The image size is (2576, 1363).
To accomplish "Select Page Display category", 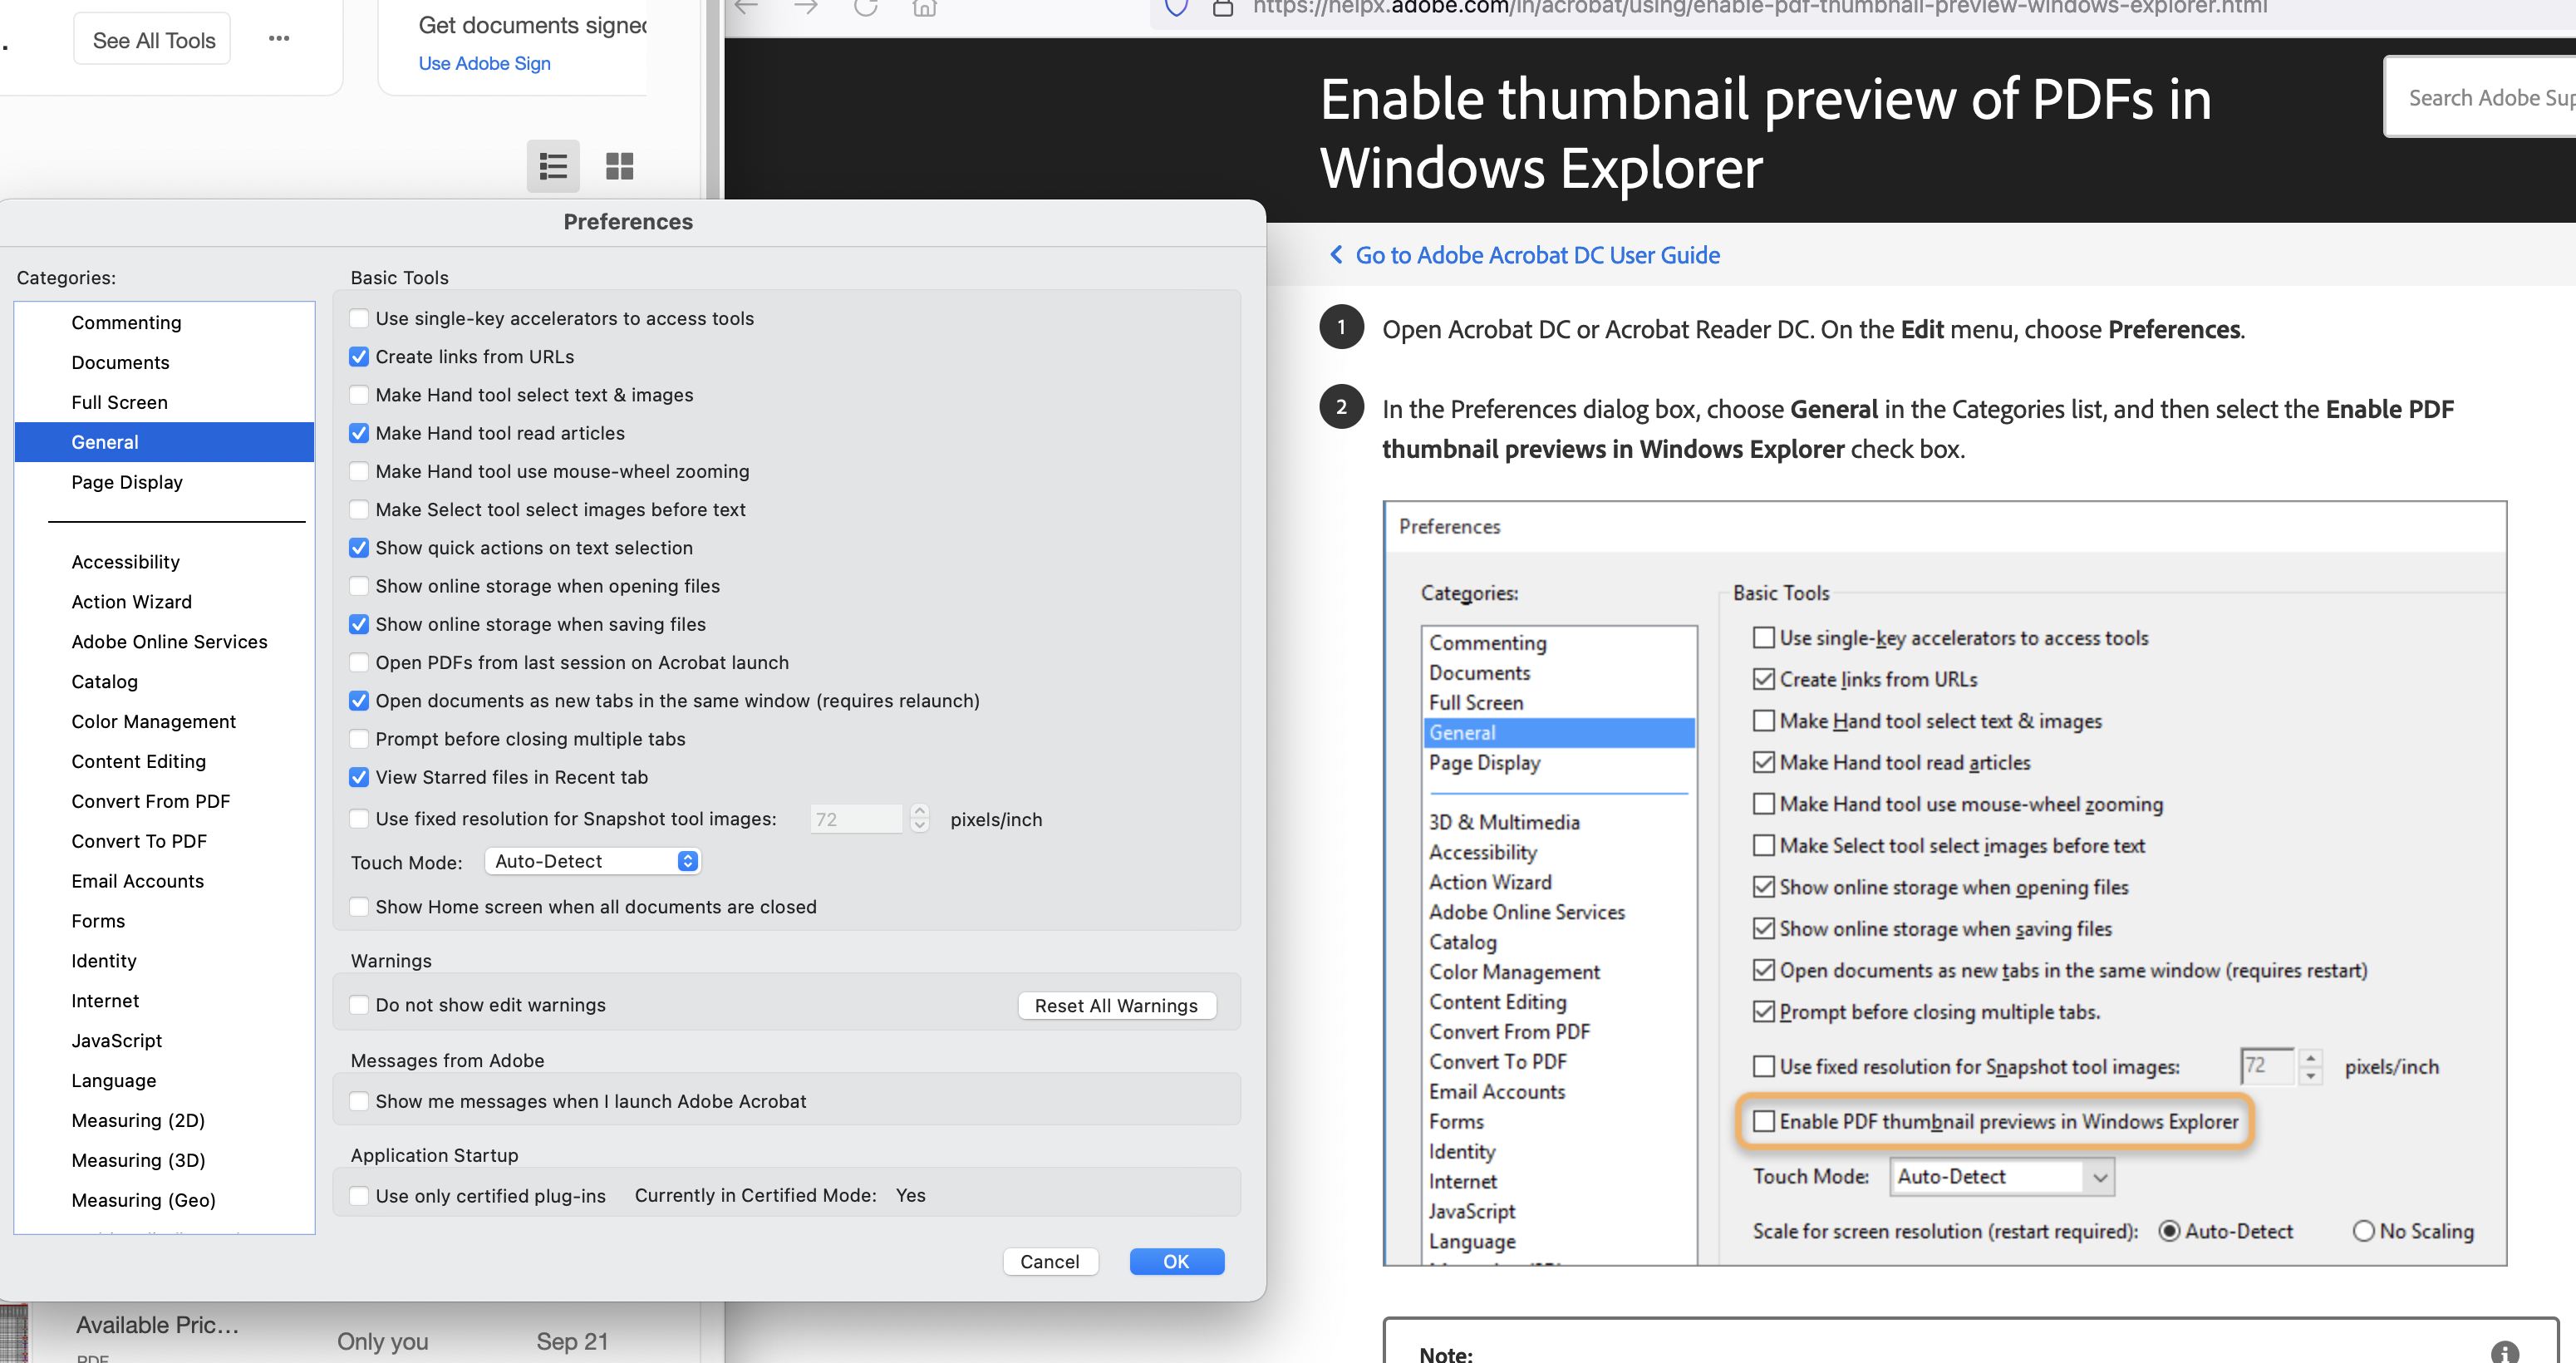I will tap(127, 482).
